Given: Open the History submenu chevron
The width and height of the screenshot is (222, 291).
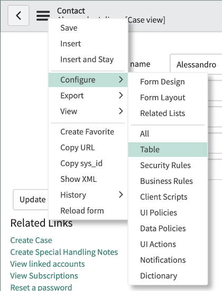Looking at the screenshot, I should pos(121,195).
